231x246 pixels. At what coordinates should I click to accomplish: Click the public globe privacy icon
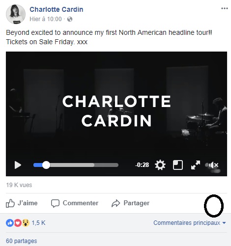pos(70,19)
